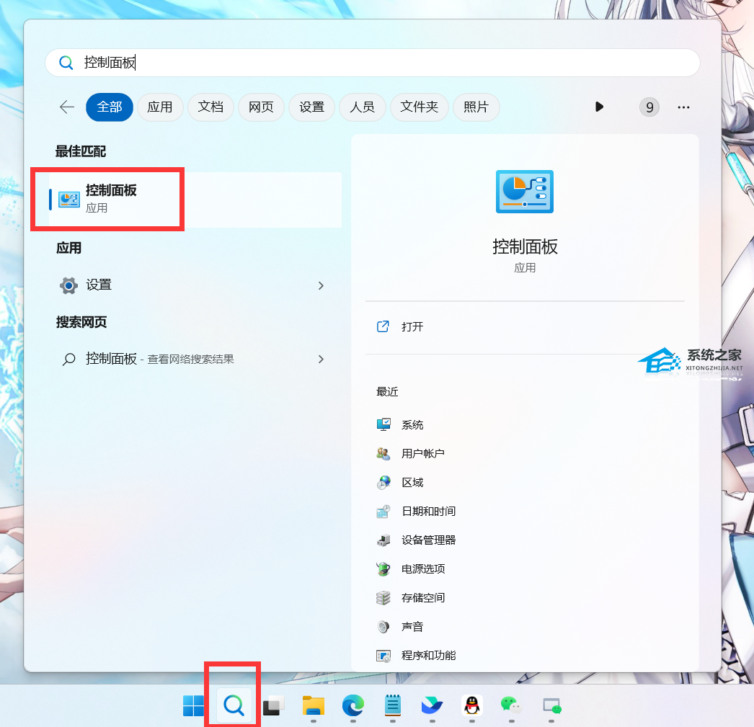Open the Notepad icon on taskbar
Screen dimensions: 754x727
click(x=393, y=705)
